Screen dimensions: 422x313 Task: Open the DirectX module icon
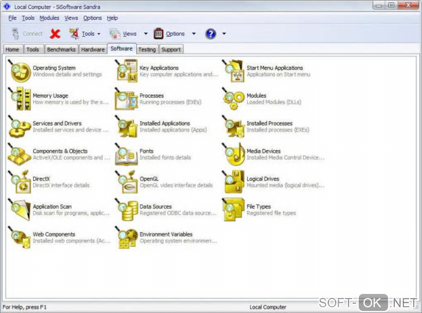pos(19,182)
